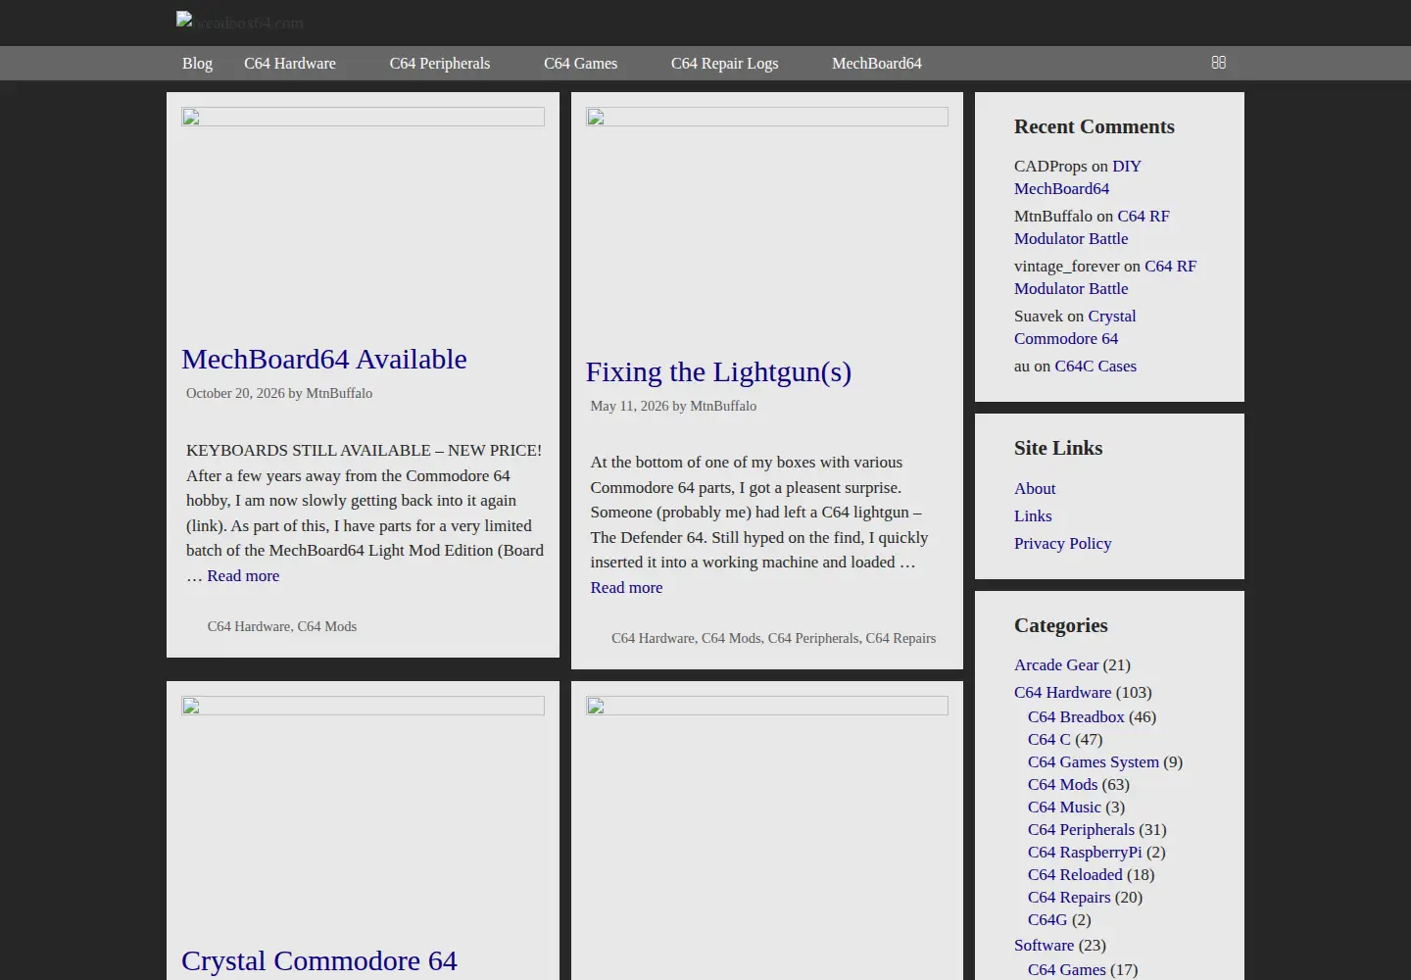Open Crystal Commodore 64 featured image
The width and height of the screenshot is (1411, 980).
(x=363, y=706)
